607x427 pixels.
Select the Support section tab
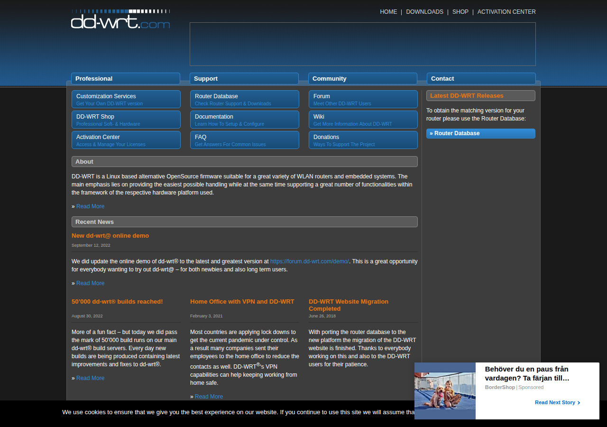click(244, 79)
